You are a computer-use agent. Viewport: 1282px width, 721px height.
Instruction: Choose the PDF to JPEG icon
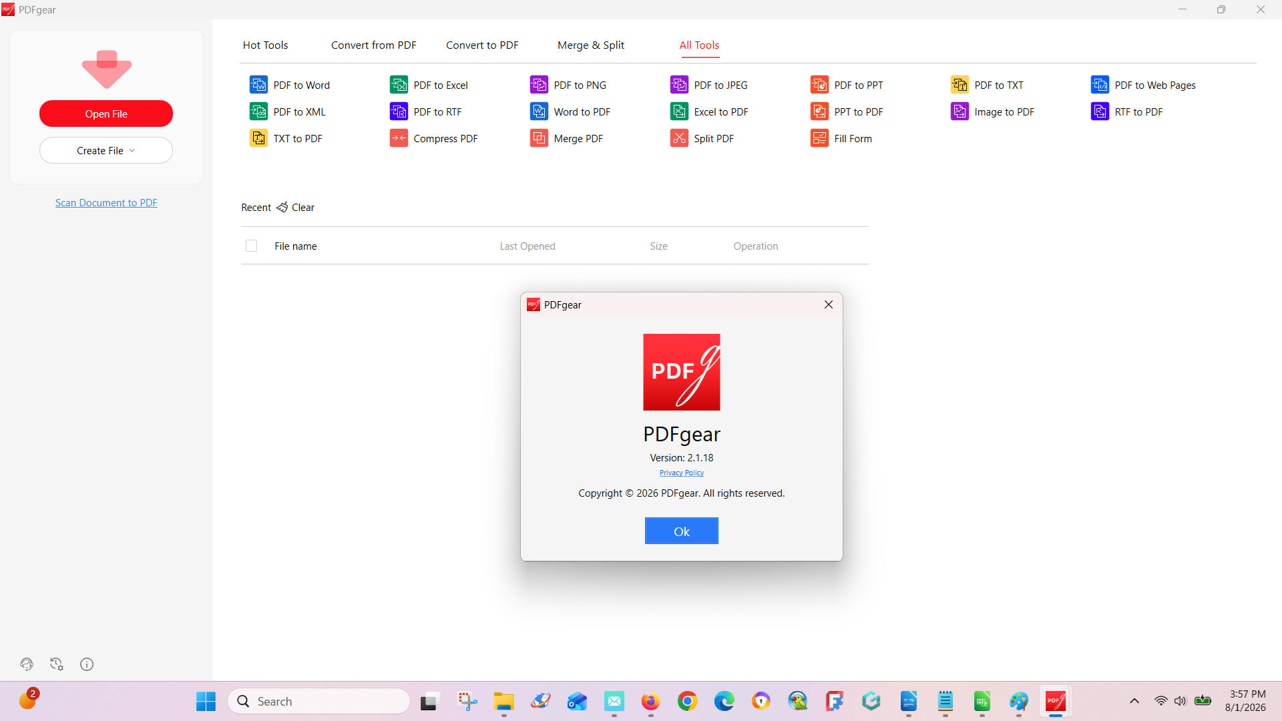coord(679,85)
